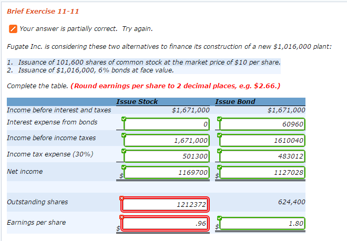Click green check icon on bond interest expense
347x241 pixels.
219,119
